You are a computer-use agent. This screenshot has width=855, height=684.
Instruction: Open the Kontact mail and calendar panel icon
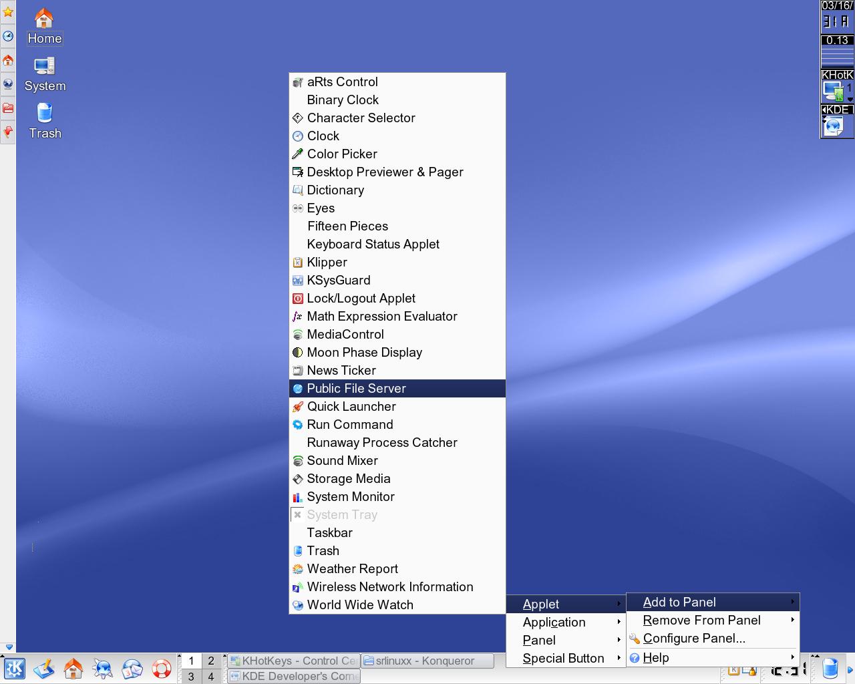[x=132, y=669]
